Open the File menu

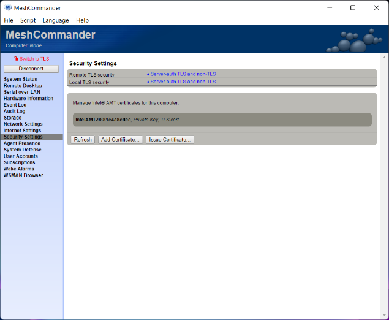tap(9, 20)
